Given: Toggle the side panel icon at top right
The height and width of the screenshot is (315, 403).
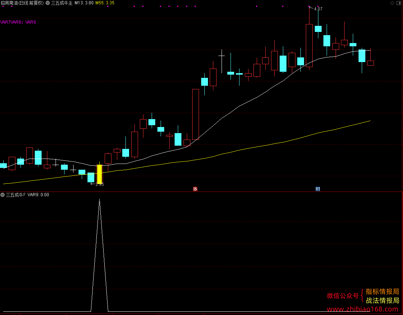Looking at the screenshot, I should point(399,3).
